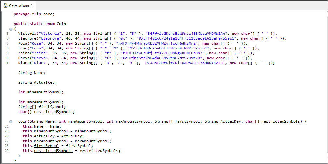
Task: Select the Coin.class editor tab
Action: tap(19, 6)
